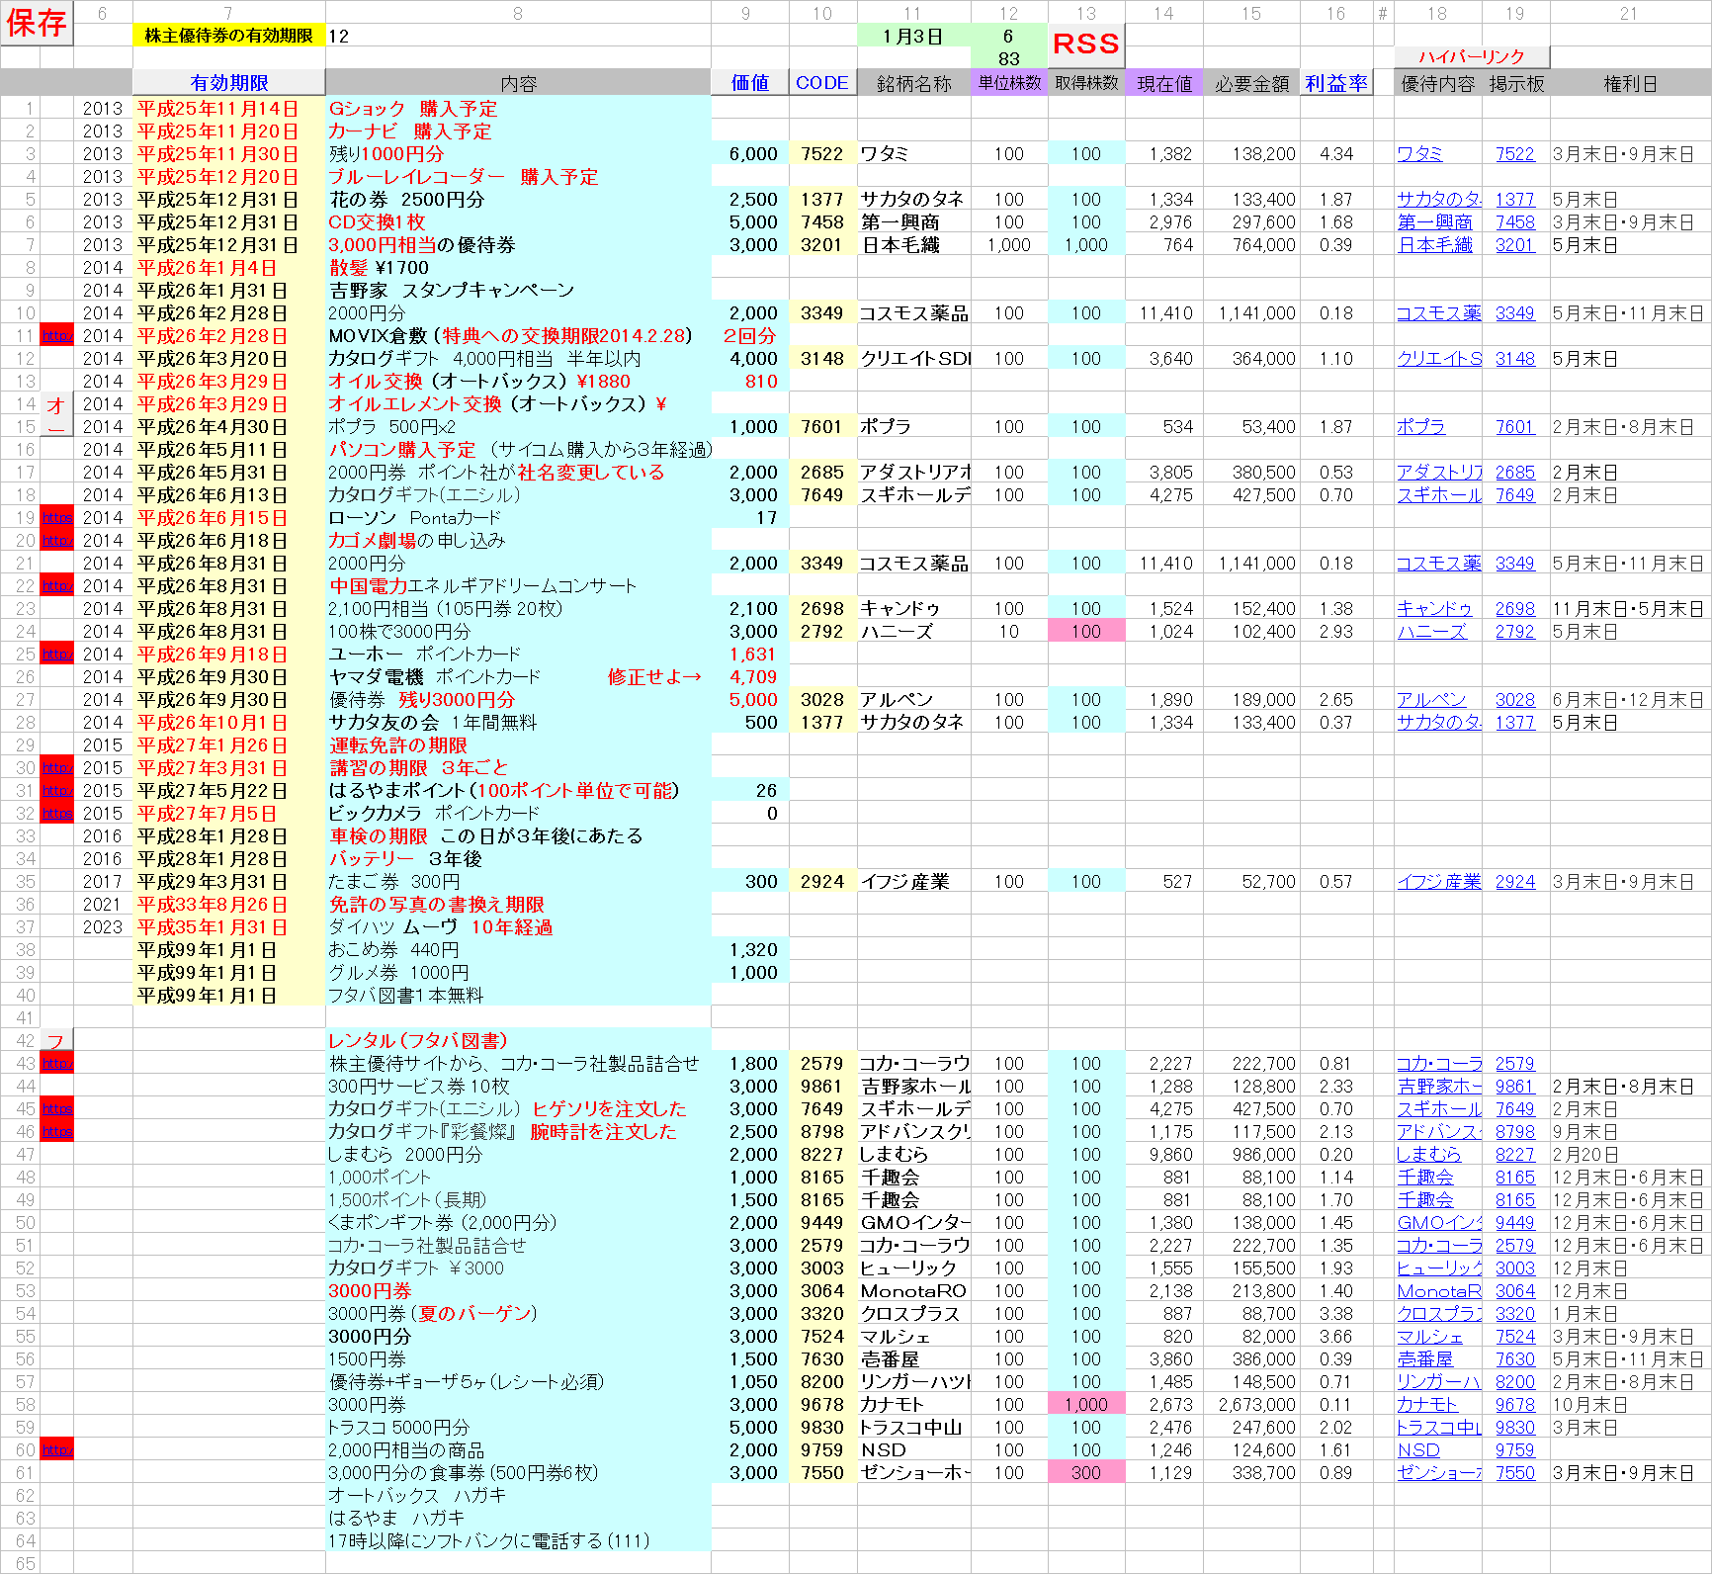Open the アドバンス hyperlink
Screen dimensions: 1712x1574
click(1439, 1132)
